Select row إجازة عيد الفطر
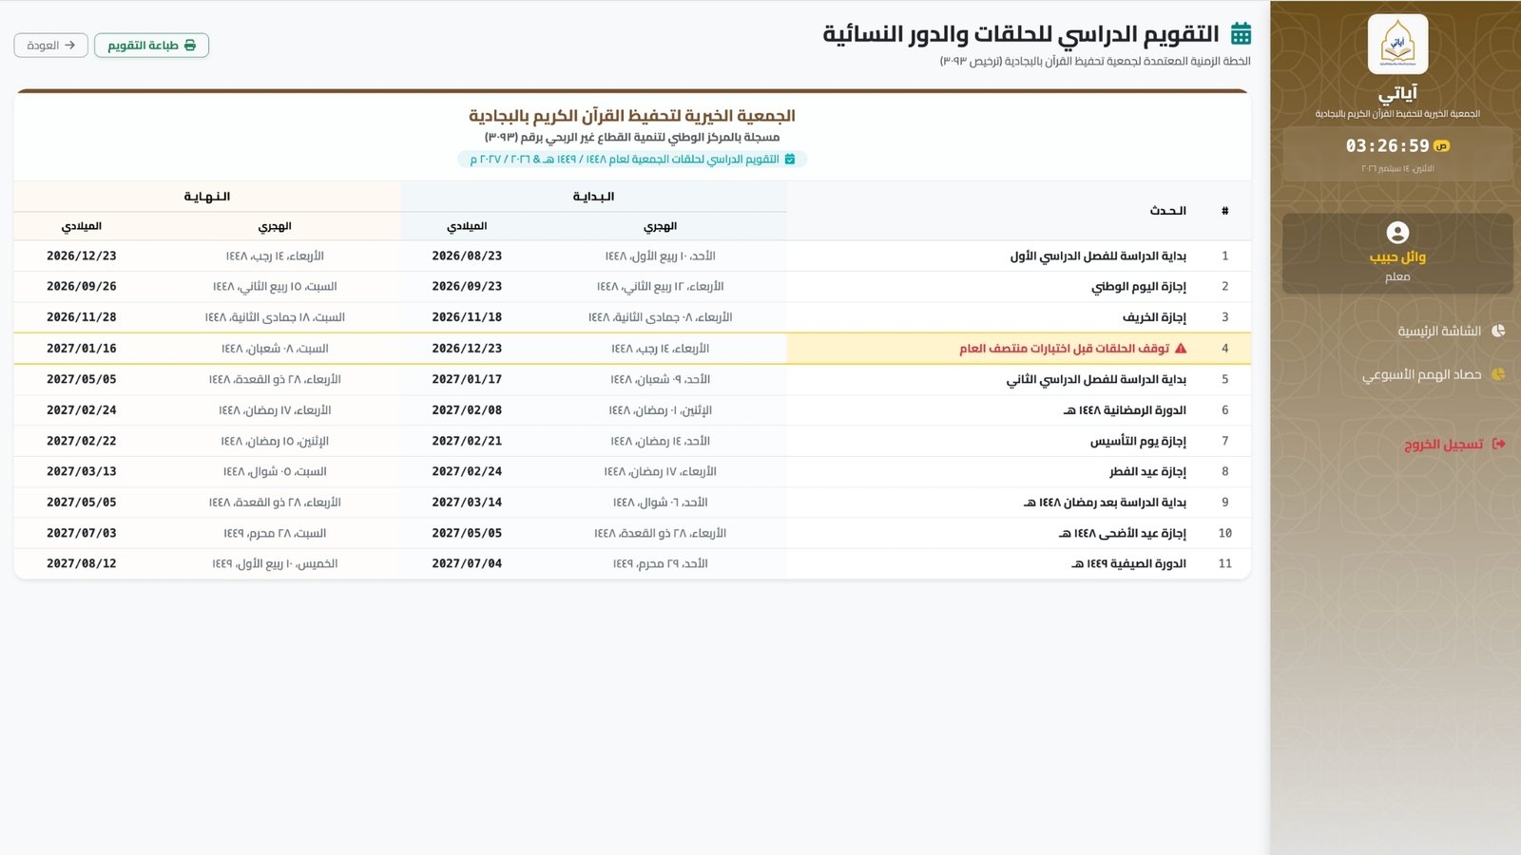 [x=632, y=471]
